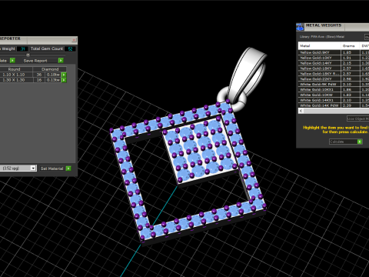Select the White Gold:10KX1 row
Image resolution: width=369 pixels, height=277 pixels.
(x=333, y=89)
